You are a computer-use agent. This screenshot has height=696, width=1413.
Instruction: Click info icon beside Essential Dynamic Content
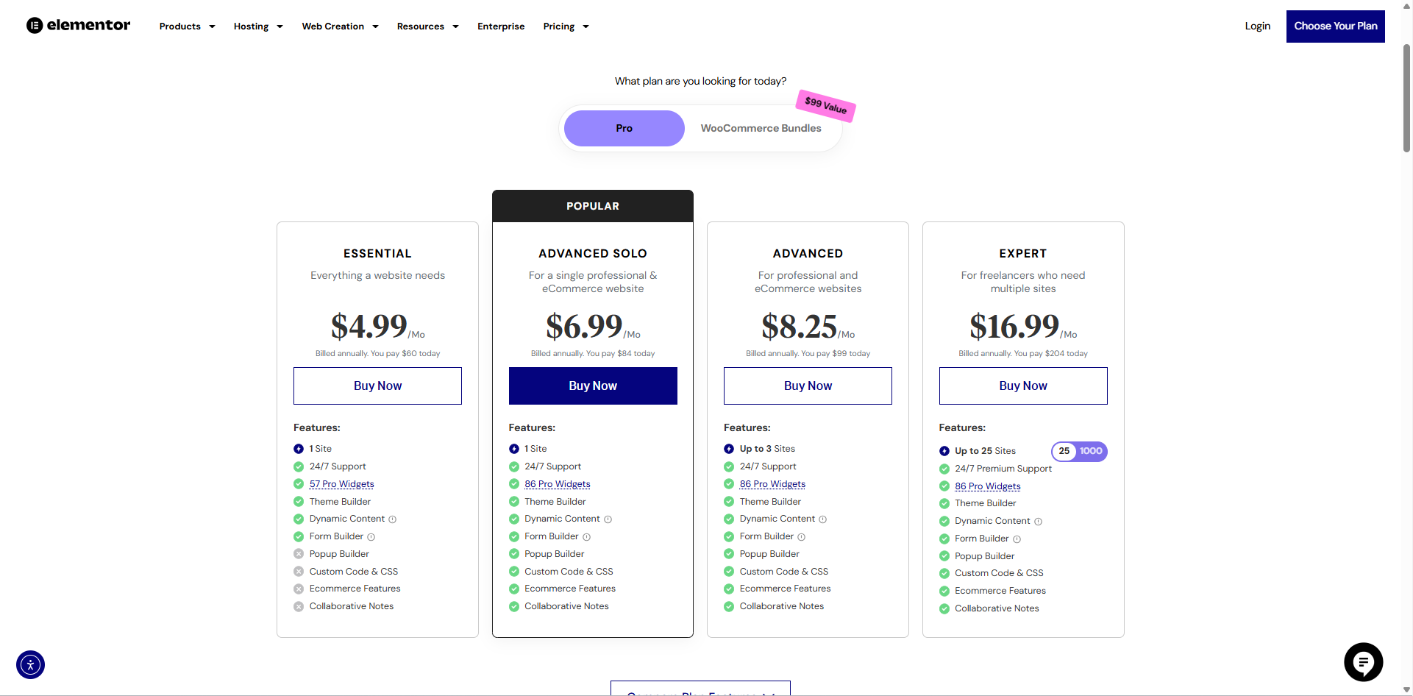(x=393, y=519)
